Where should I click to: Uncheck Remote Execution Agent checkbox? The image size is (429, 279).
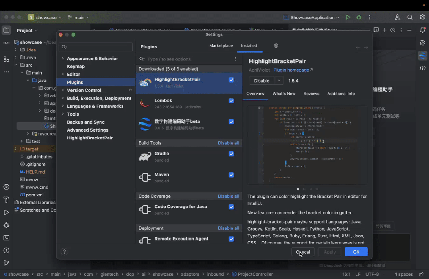(231, 239)
